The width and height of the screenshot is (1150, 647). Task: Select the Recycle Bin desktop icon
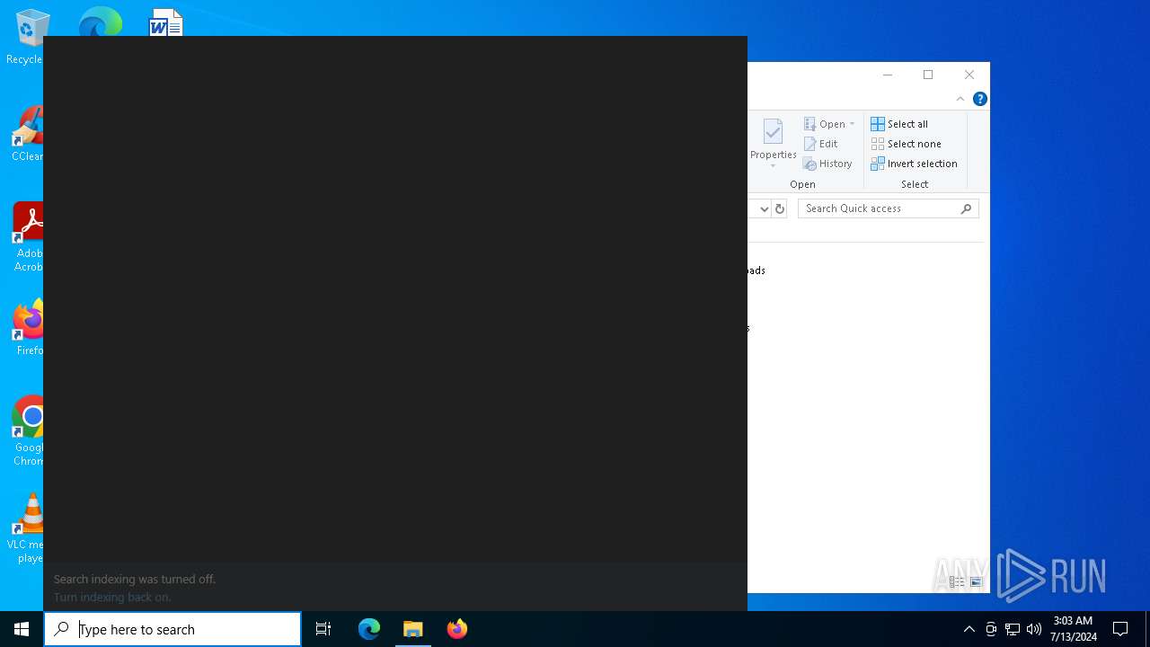pyautogui.click(x=25, y=38)
